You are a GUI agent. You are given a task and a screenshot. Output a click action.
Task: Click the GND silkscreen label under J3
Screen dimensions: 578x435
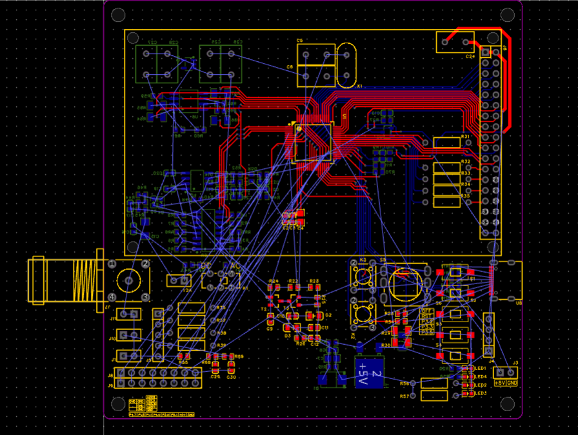512,383
